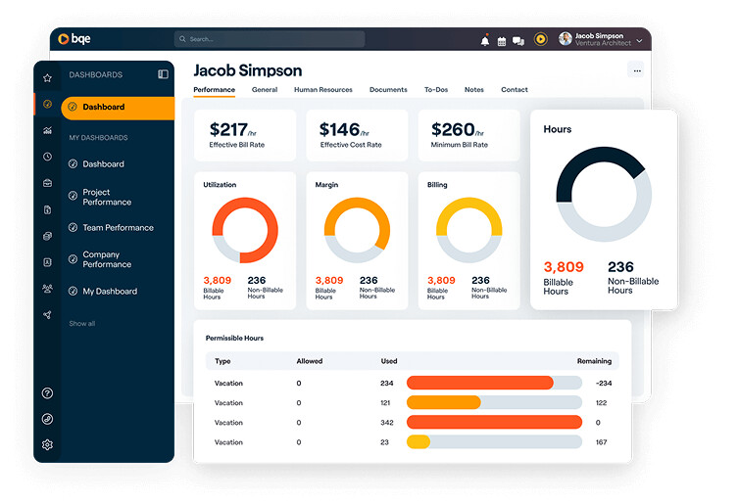Open Dashboard under My Dashboards
739x504 pixels.
click(103, 163)
